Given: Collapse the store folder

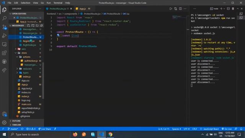Looking at the screenshot, I should point(24,53).
